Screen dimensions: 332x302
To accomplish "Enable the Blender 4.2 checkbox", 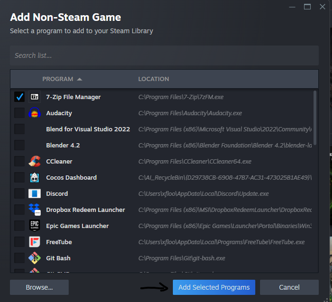I will point(19,145).
